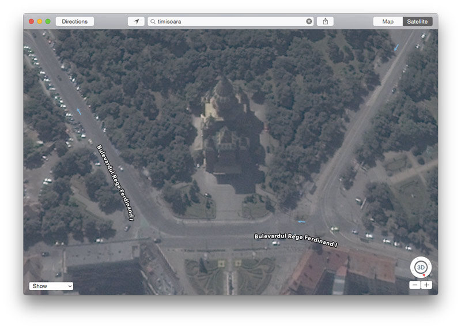Click the Directions button
This screenshot has width=461, height=328.
point(75,21)
